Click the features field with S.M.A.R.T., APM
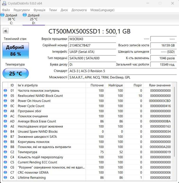 point(123,77)
